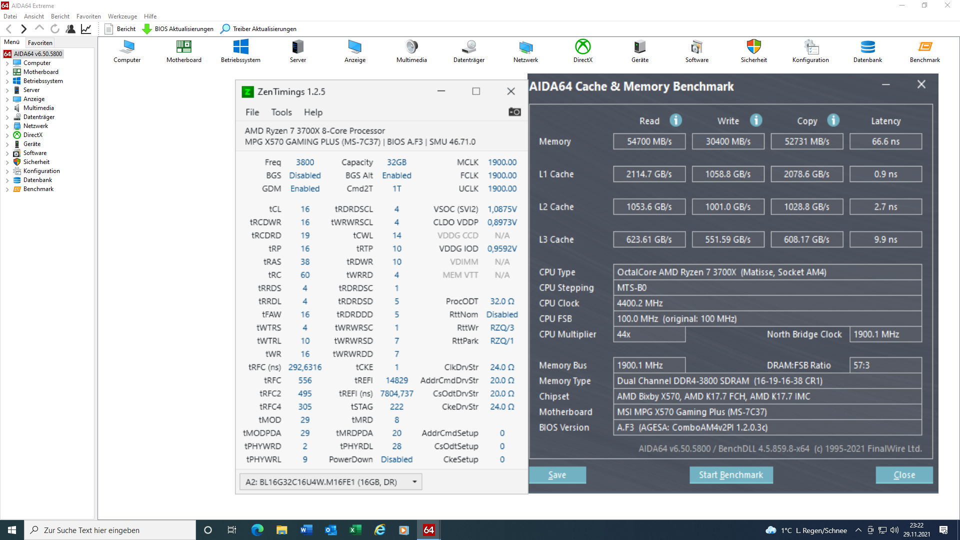Select the Benchmark icon on the toolbar
960x540 pixels.
coord(925,50)
